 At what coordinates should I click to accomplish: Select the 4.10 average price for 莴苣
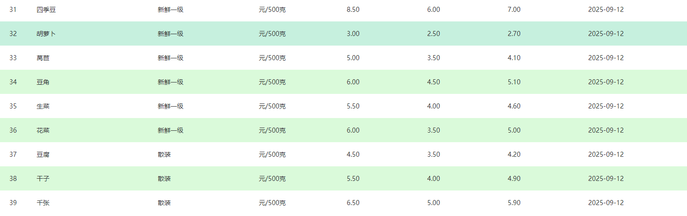514,58
